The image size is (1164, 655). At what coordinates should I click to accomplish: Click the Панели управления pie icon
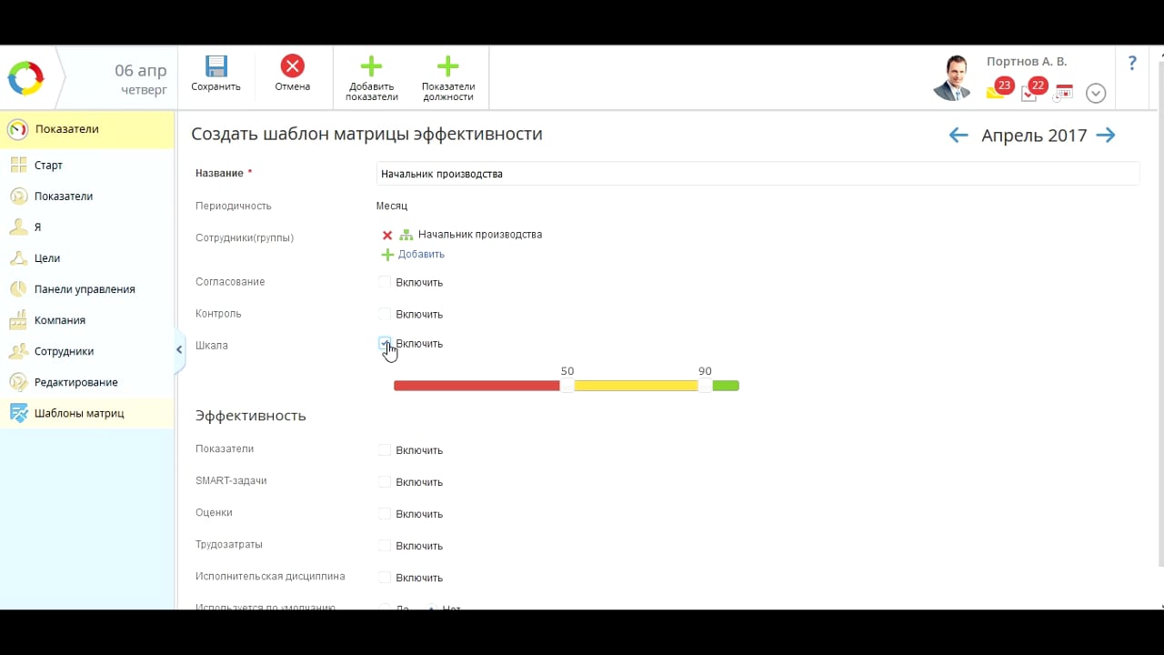18,289
